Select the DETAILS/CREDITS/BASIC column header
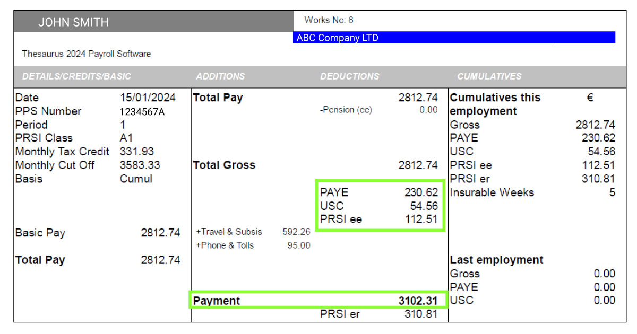637x334 pixels. tap(76, 76)
